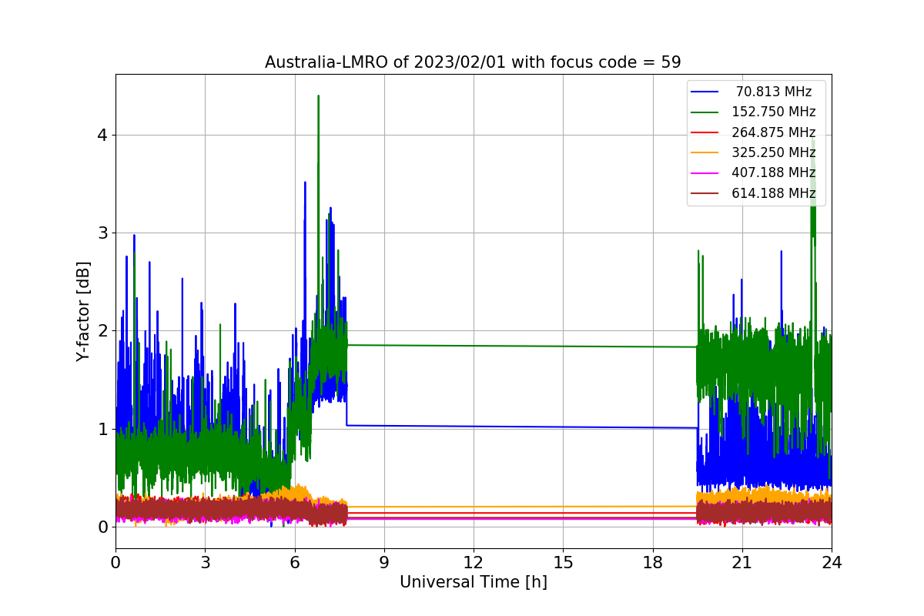Click the plot title mentioning focus code 59
Viewport: 924px width, 616px height.
coord(473,62)
